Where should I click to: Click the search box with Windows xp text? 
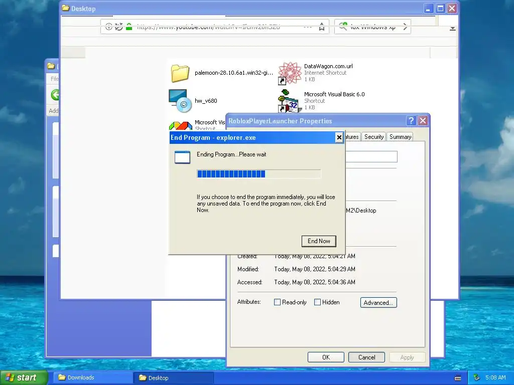pyautogui.click(x=373, y=28)
